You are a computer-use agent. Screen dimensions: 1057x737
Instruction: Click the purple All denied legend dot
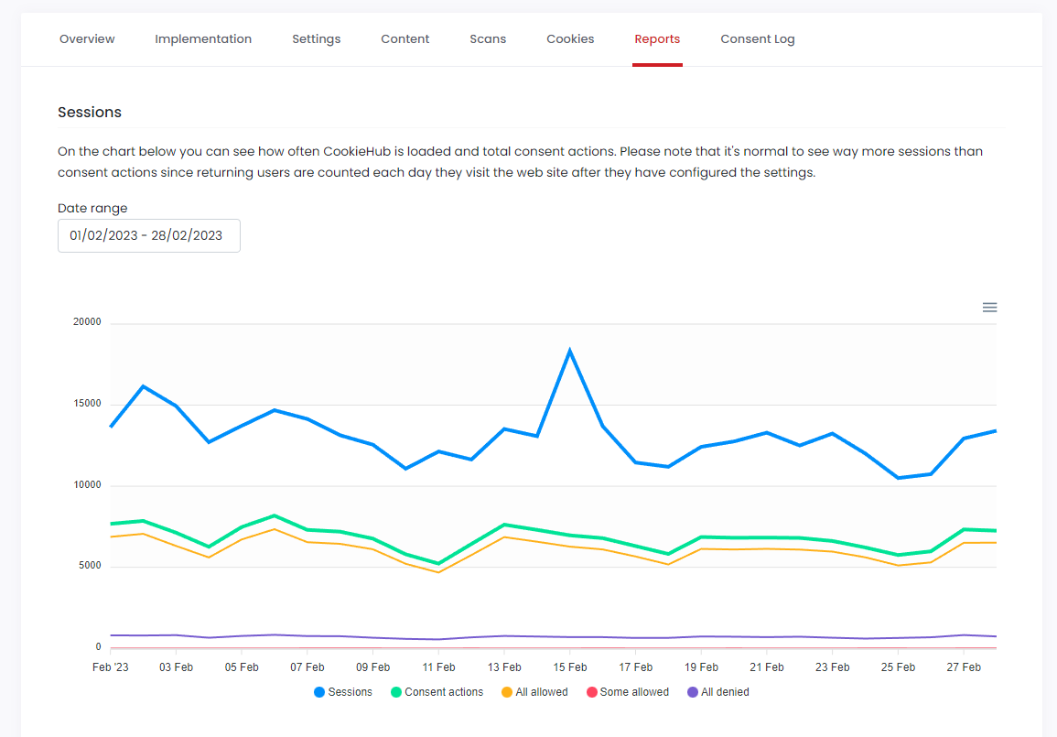(x=692, y=692)
